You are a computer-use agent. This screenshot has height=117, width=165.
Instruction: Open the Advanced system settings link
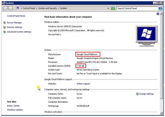tap(19, 32)
